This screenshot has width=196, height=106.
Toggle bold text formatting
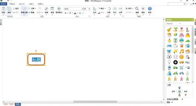tap(66, 13)
